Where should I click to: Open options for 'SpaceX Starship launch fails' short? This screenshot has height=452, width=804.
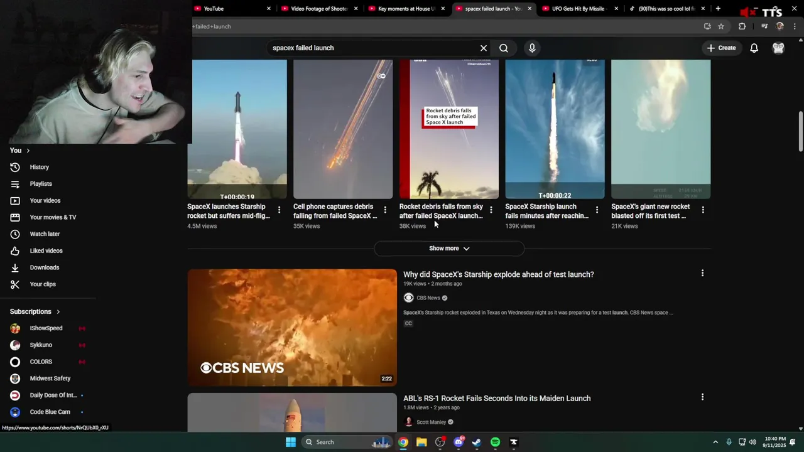[x=597, y=210]
